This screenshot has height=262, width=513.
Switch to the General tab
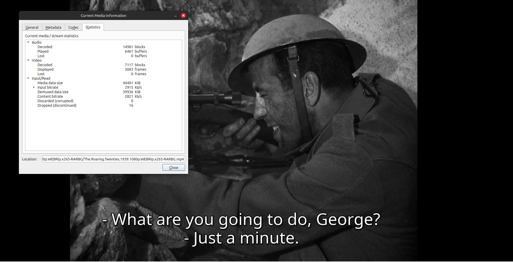[32, 27]
